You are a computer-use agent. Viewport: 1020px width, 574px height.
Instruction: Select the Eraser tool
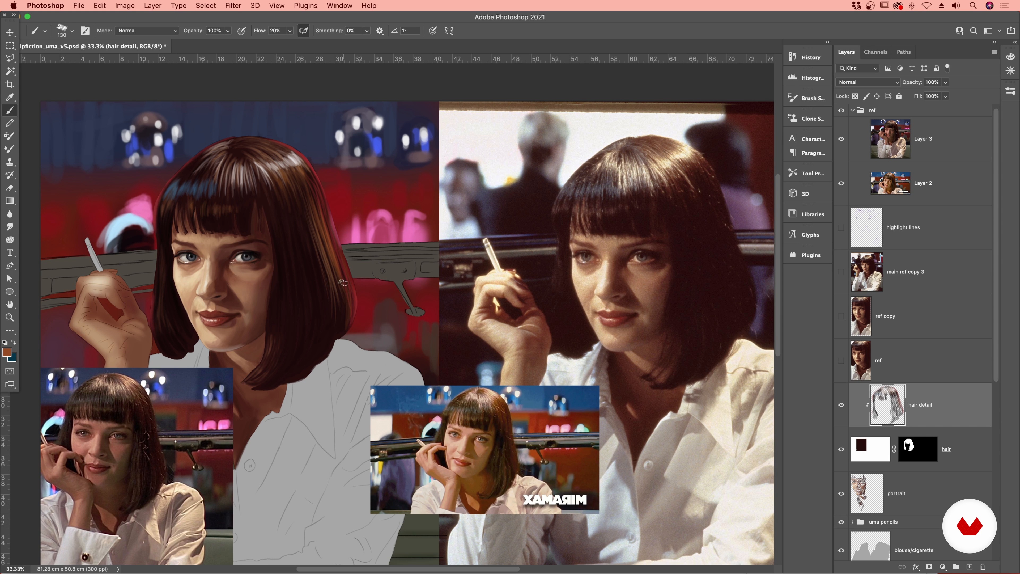10,188
